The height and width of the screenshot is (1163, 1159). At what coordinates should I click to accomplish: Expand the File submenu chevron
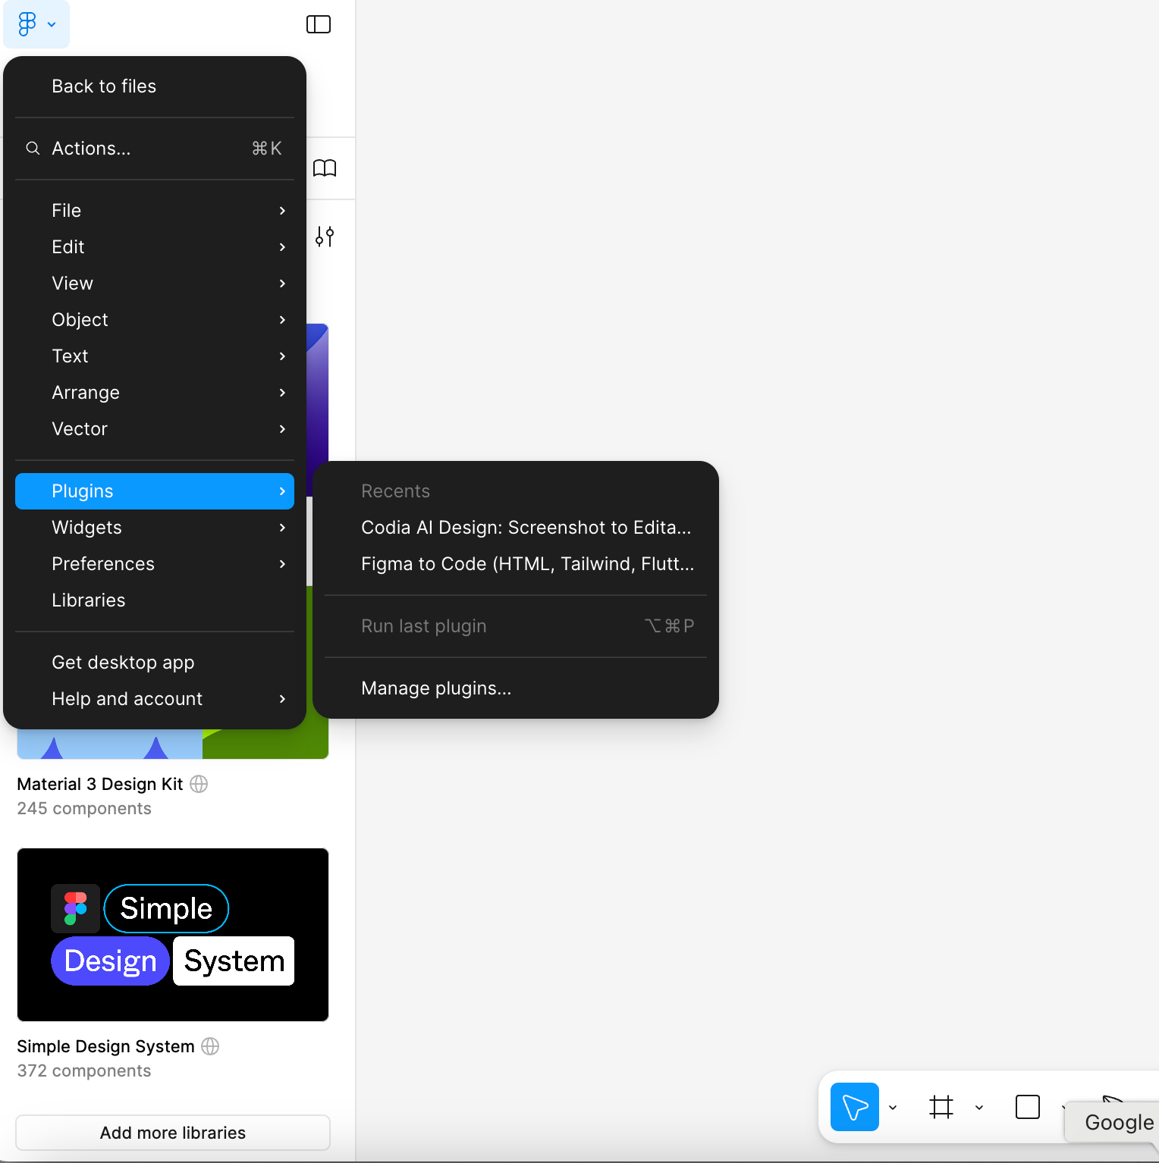(282, 211)
